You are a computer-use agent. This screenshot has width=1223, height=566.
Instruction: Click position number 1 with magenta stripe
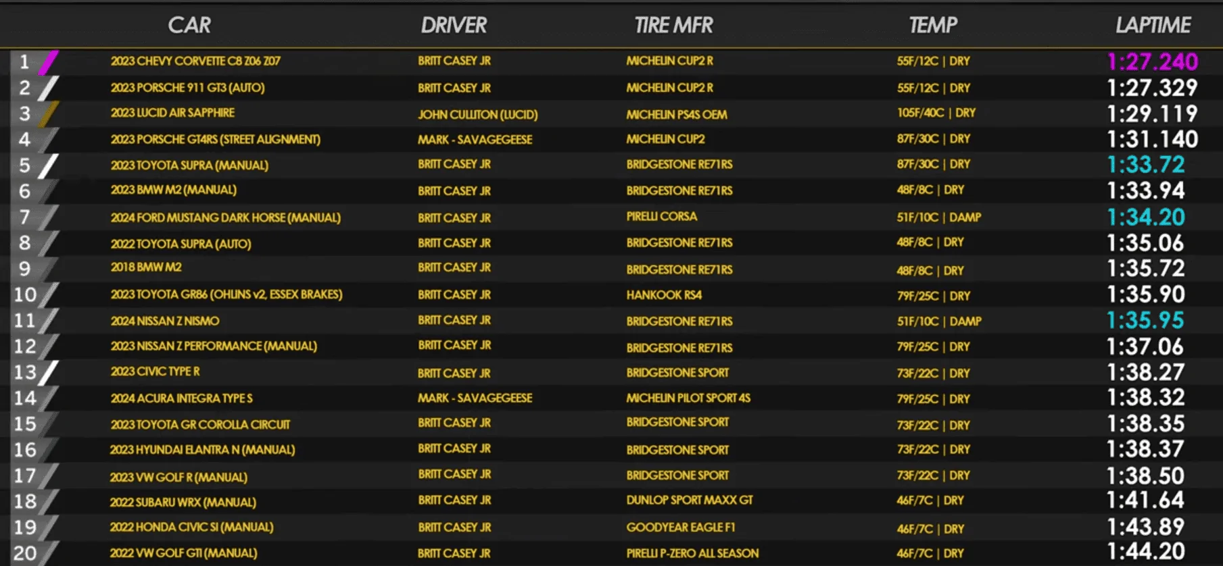25,62
